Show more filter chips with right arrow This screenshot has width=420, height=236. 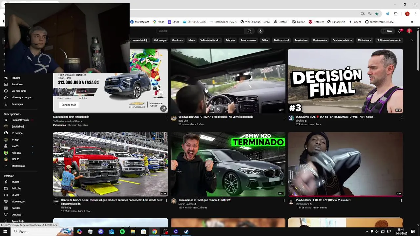coord(412,40)
